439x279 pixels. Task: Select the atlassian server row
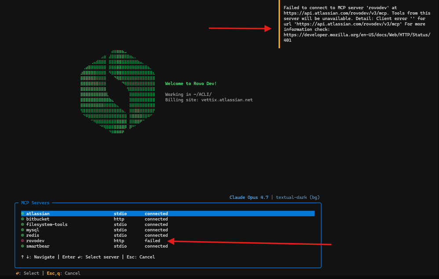168,214
